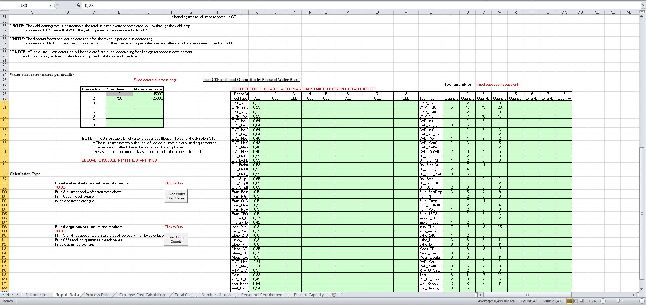Click the 'Phase No.' table header cell
This screenshot has width=646, height=305.
(x=93, y=89)
